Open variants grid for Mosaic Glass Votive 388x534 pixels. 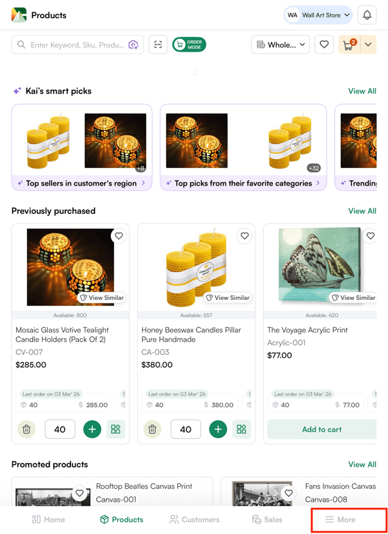[116, 429]
